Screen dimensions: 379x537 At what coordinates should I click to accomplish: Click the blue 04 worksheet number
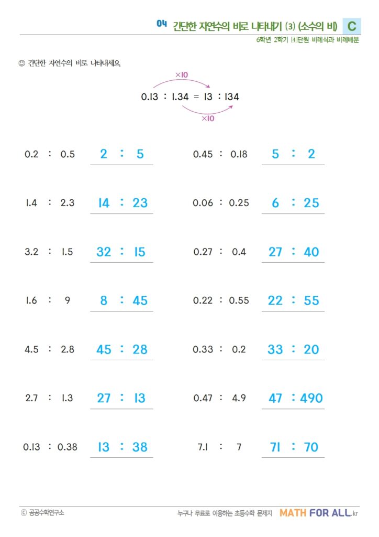point(162,23)
